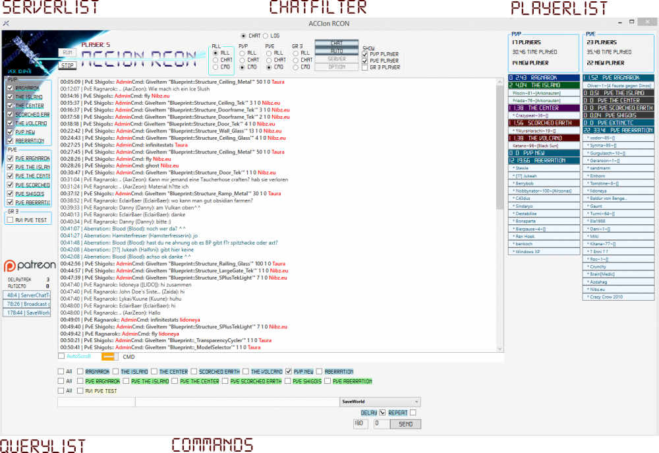Select player Nobbynator~100~[Airzonas]
The width and height of the screenshot is (659, 453).
click(x=544, y=191)
